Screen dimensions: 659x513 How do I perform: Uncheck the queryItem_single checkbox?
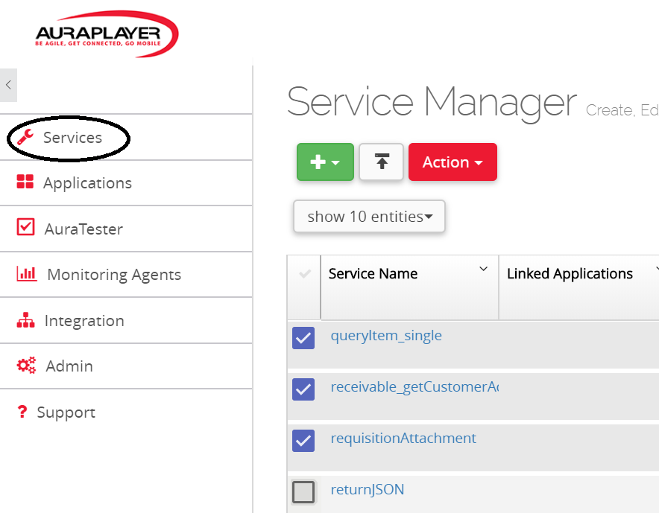303,338
